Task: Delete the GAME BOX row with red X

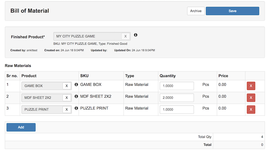Action: click(x=251, y=86)
